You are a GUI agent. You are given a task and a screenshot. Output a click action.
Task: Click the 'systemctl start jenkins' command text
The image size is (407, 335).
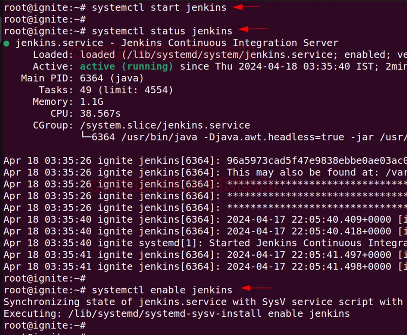click(159, 7)
